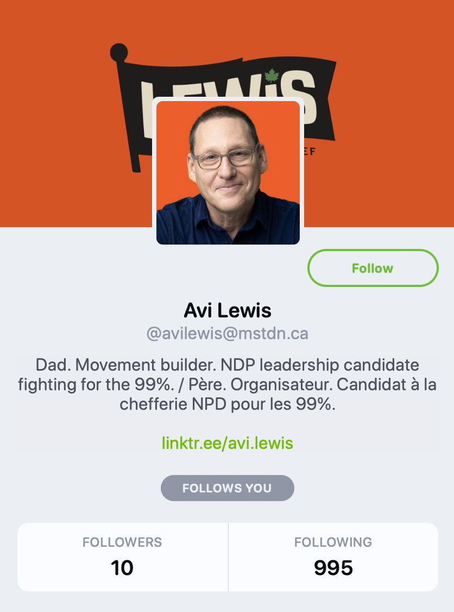Image resolution: width=454 pixels, height=612 pixels.
Task: Click the following count number 995
Action: click(x=333, y=568)
